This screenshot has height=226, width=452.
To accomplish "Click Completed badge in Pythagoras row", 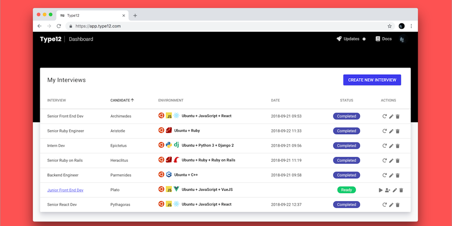I will 347,205.
